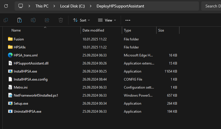Open the Sort dropdown menu
Image resolution: width=221 pixels, height=129 pixels.
tap(81, 20)
